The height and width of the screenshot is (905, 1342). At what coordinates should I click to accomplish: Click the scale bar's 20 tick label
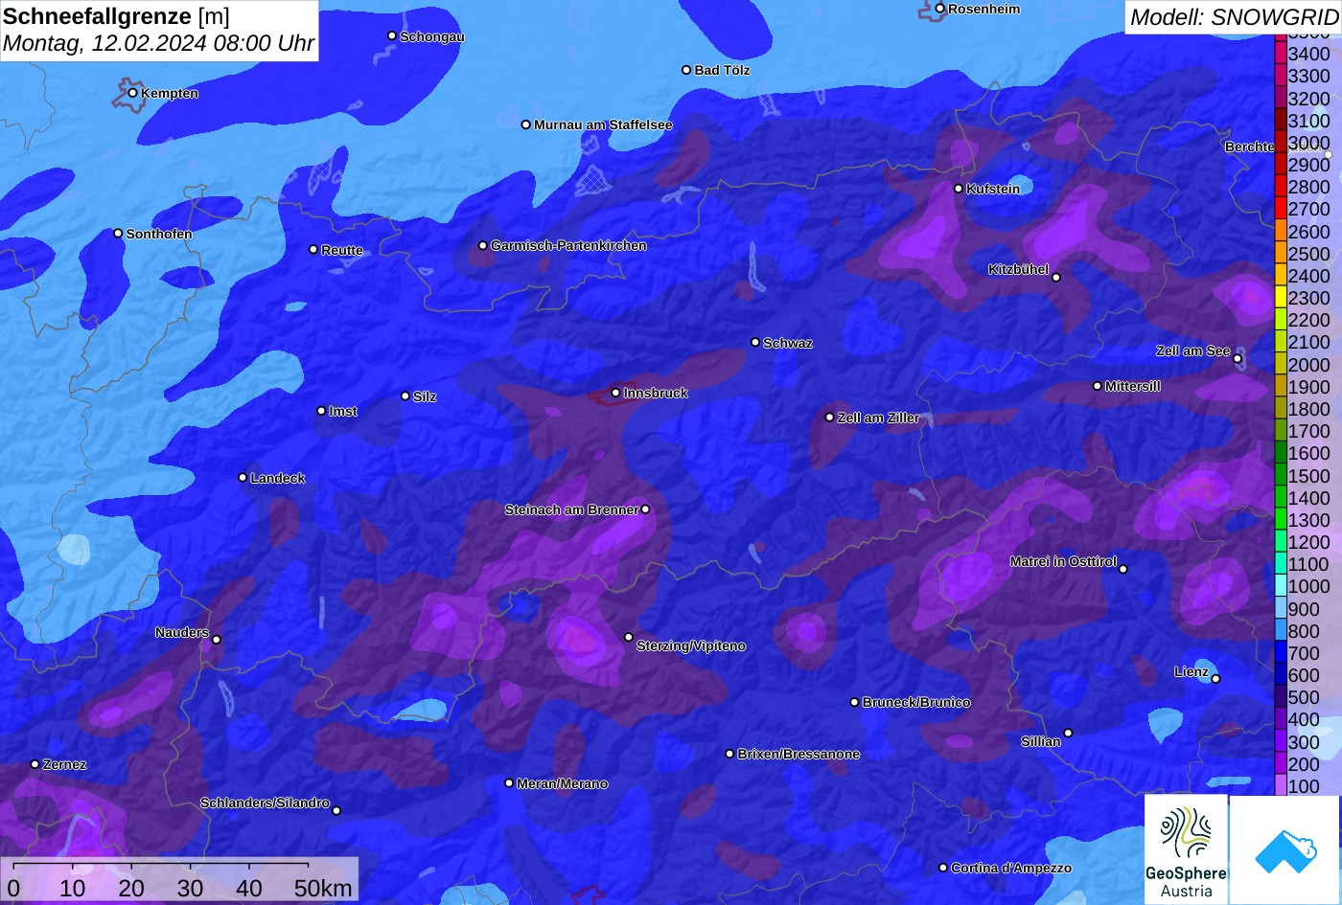click(x=131, y=888)
